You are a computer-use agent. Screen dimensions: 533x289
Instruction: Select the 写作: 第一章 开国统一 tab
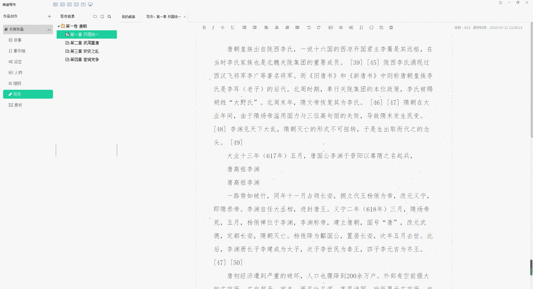pos(164,17)
